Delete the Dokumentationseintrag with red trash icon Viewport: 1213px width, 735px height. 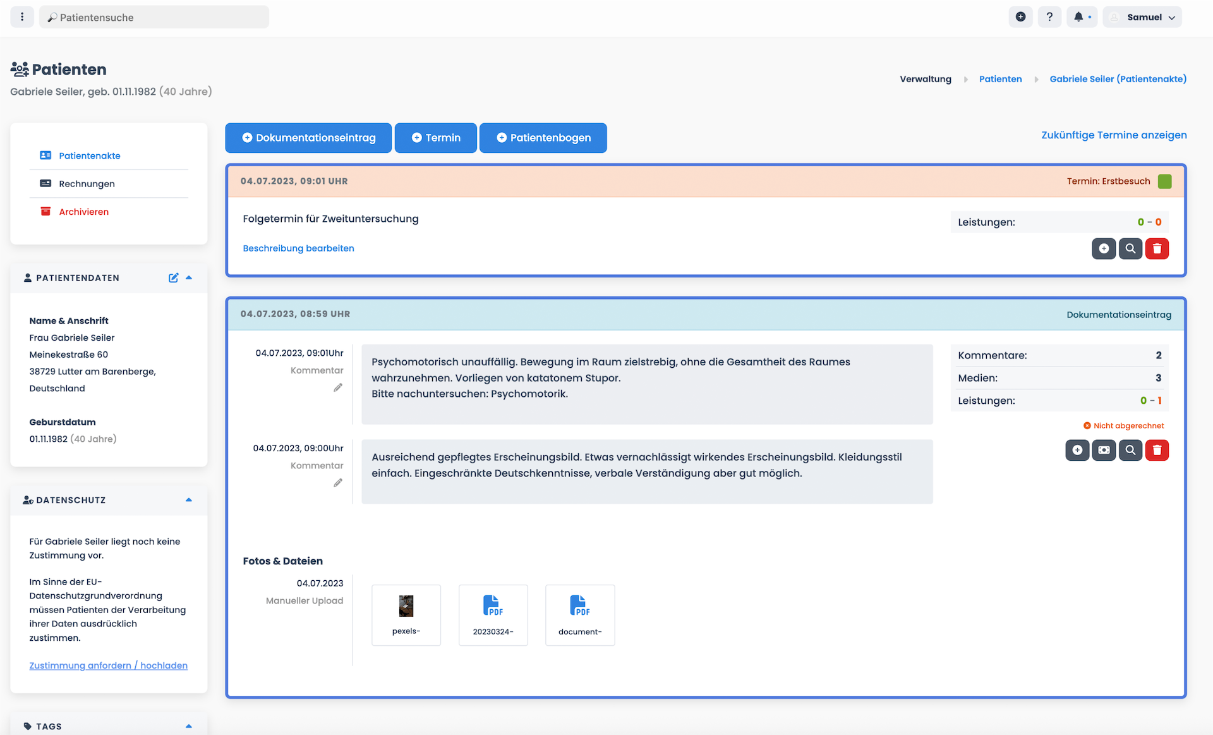1157,450
